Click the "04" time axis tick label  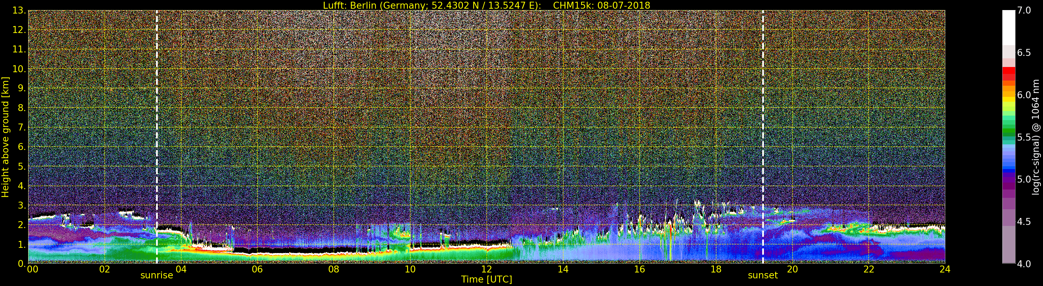point(181,269)
